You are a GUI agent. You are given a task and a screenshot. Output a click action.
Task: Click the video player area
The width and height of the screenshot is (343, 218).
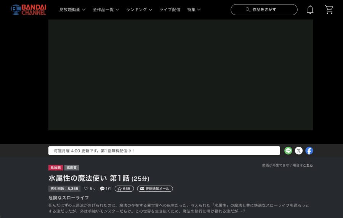[180, 75]
